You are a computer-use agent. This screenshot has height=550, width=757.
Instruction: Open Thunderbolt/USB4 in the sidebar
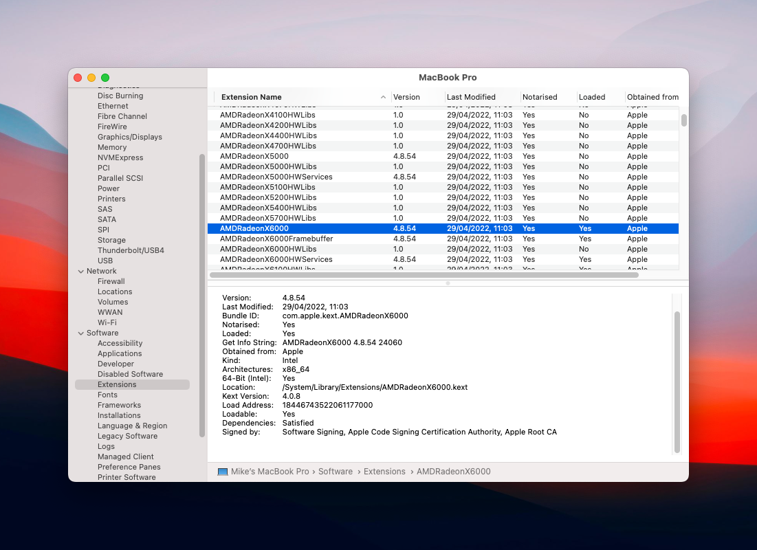click(131, 250)
